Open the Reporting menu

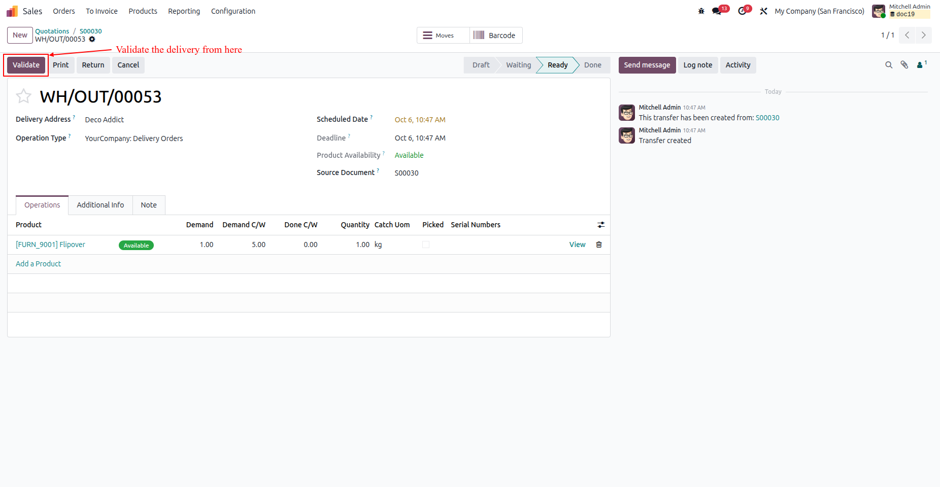pos(184,11)
